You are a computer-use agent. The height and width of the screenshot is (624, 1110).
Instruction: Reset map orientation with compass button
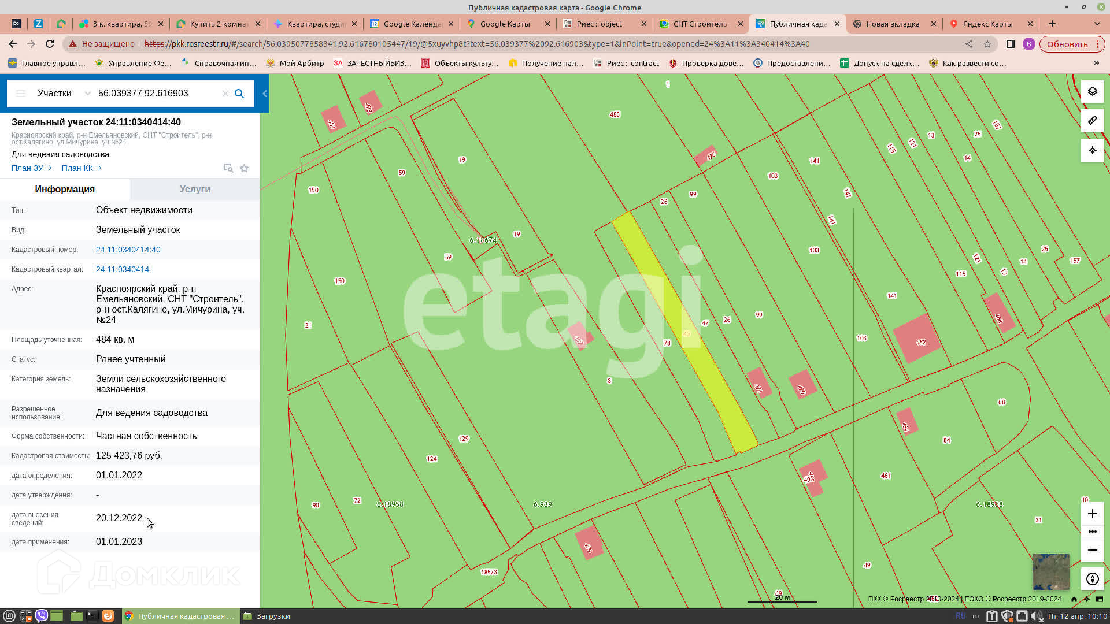1092,579
